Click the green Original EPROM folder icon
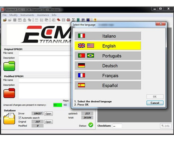Viewport: 174px width, 141px height. tap(9, 66)
